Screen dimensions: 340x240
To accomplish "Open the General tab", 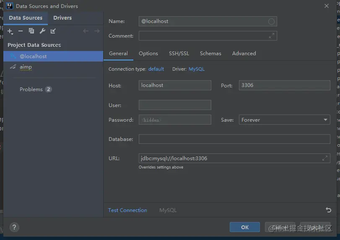I will [x=118, y=54].
